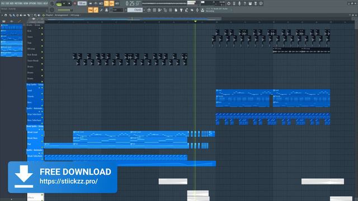
Task: Open the HELP menu
Action: tap(46, 3)
